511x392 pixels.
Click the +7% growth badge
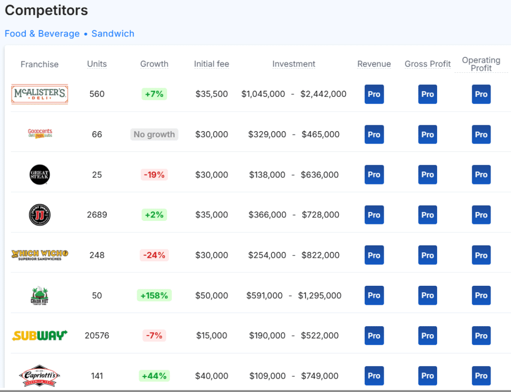(x=154, y=94)
